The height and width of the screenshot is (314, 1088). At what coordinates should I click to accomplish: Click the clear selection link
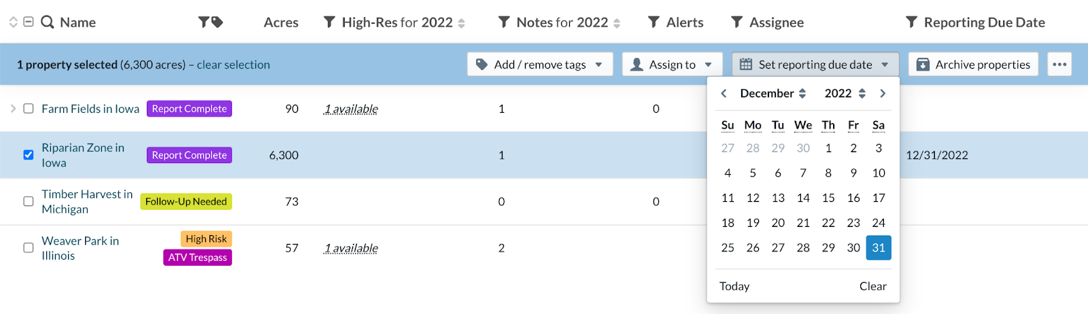(233, 65)
